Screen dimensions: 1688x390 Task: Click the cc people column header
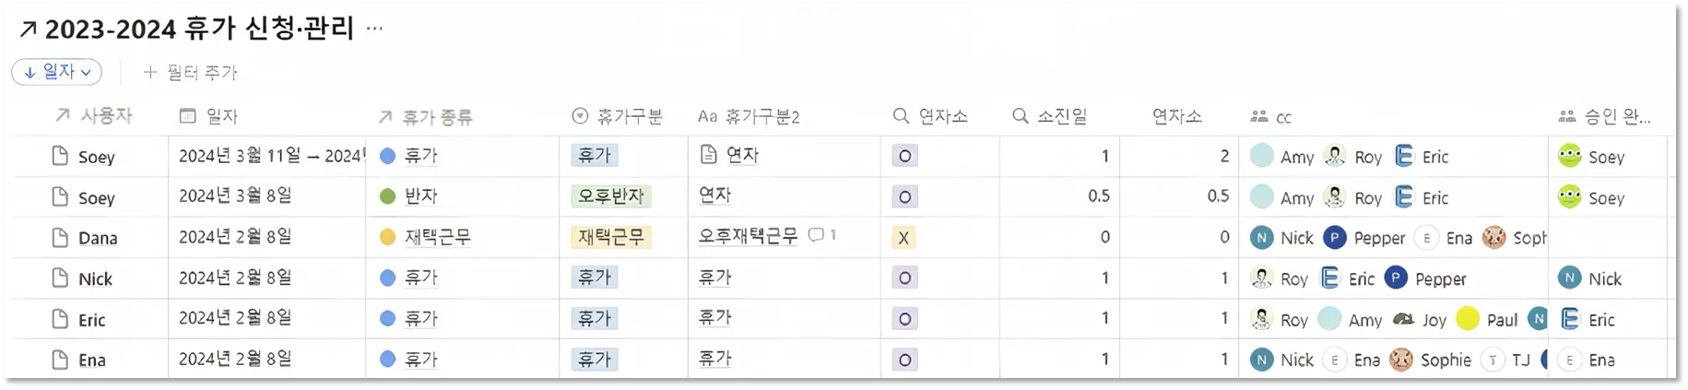click(1271, 117)
